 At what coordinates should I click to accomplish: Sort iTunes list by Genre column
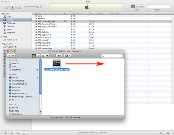point(82,13)
